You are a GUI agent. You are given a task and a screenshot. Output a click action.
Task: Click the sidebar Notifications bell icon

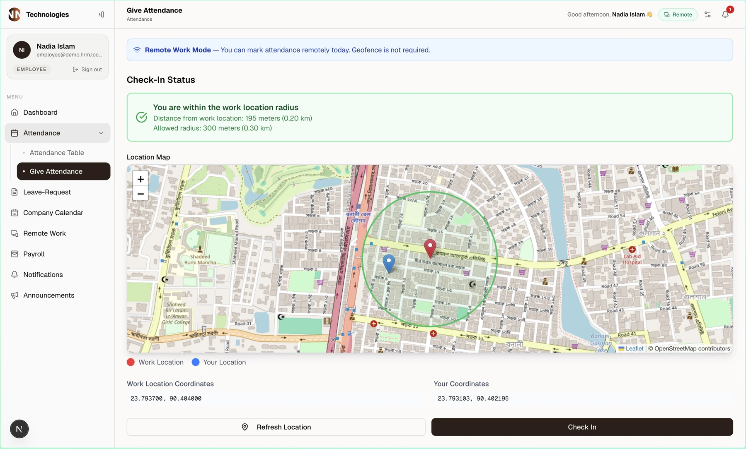click(15, 275)
